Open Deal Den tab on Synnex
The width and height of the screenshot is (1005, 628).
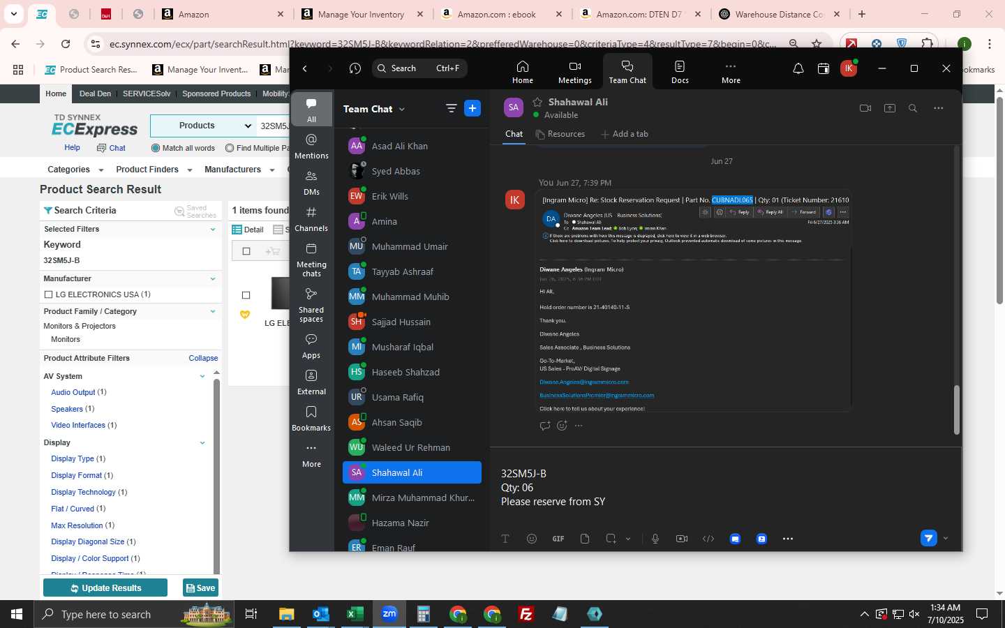tap(95, 94)
